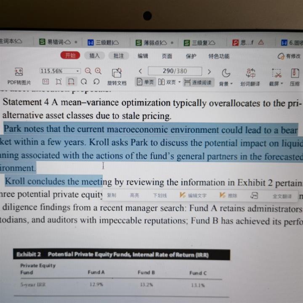Open the zoom percentage dropdown 115.56%
The height and width of the screenshot is (303, 303).
tap(77, 71)
